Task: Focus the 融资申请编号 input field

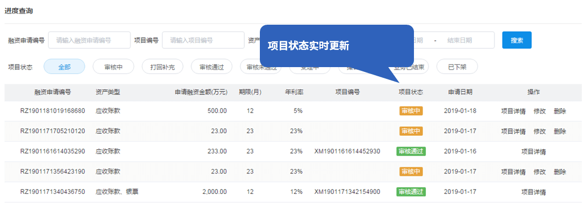Action: pyautogui.click(x=90, y=40)
